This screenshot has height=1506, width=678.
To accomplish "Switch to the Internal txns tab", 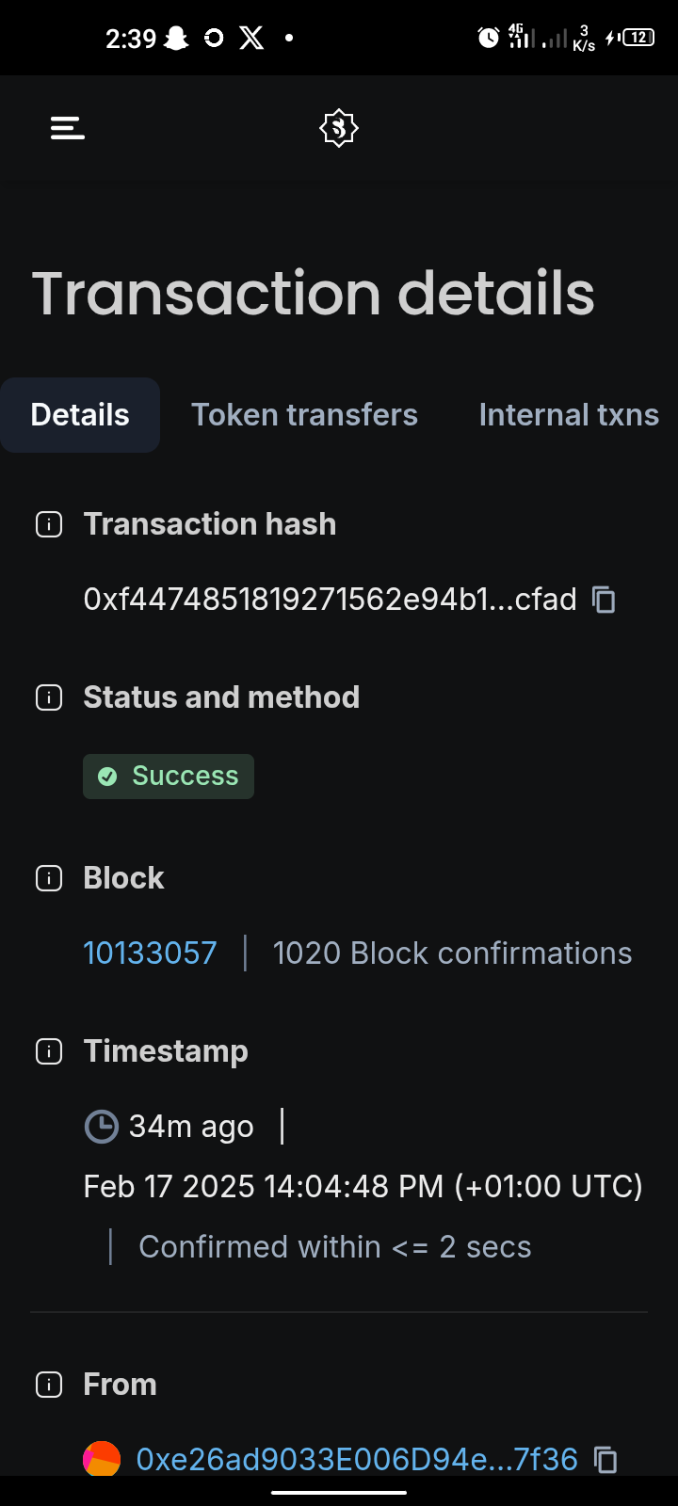I will 569,415.
